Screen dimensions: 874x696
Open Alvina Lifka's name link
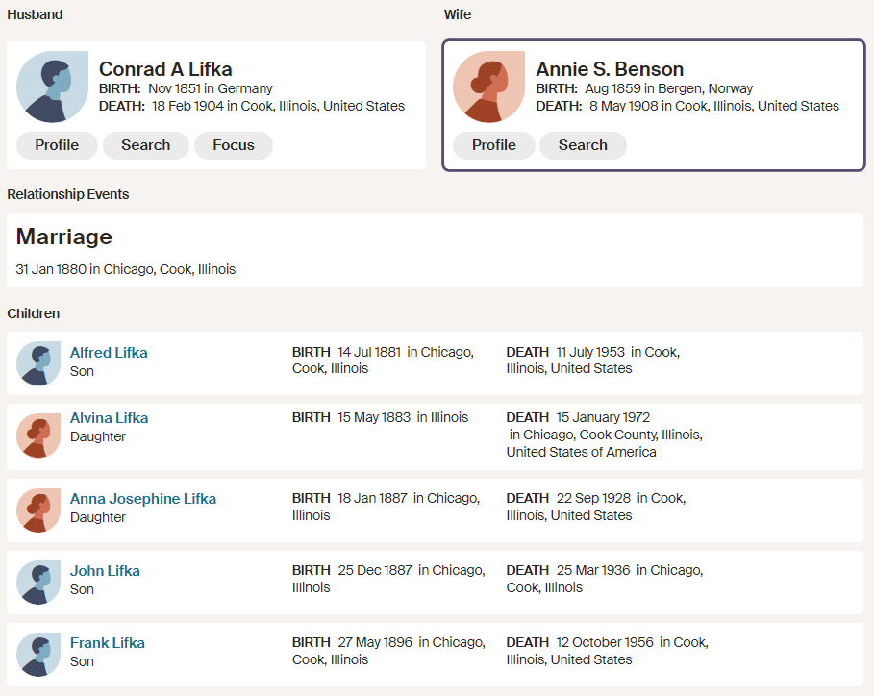click(x=109, y=418)
